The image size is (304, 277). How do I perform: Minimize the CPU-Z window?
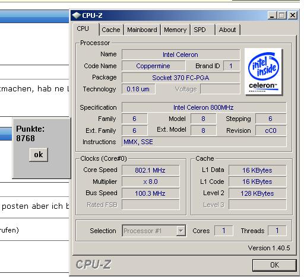tap(272, 15)
